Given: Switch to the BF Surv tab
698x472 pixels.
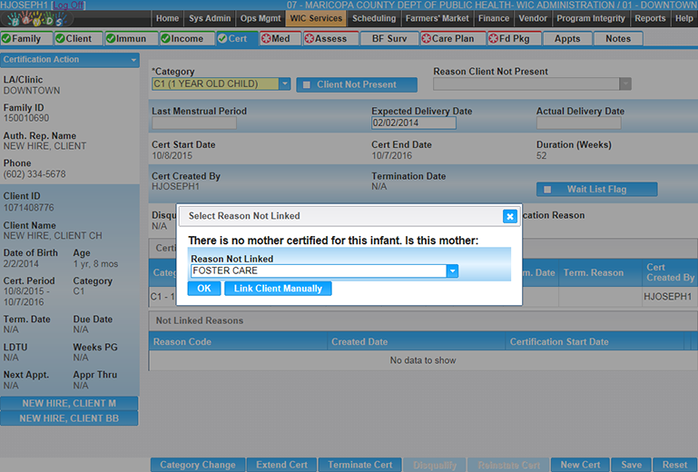Looking at the screenshot, I should 388,39.
